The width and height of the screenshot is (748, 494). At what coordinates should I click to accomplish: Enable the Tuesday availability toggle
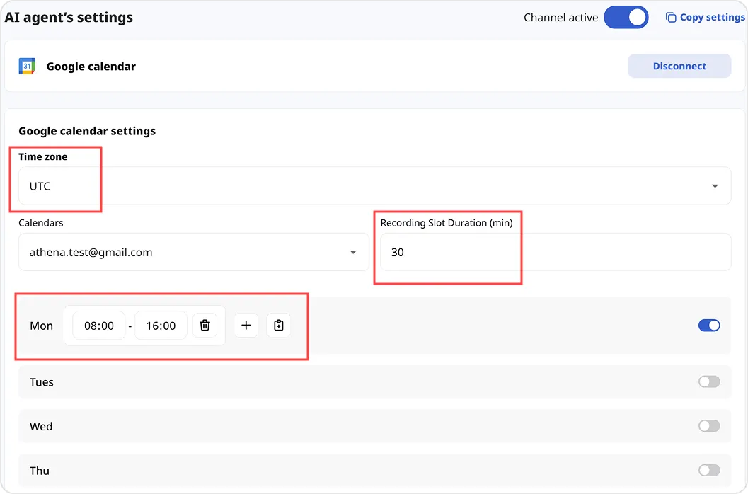(x=708, y=382)
